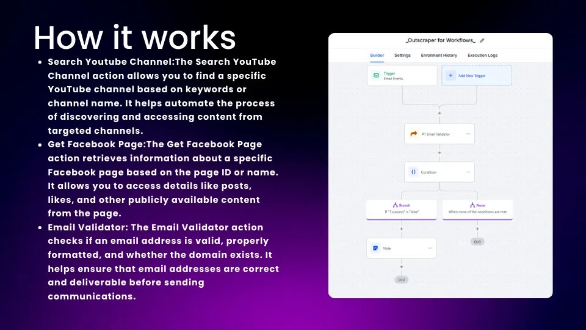Click the blue Note icon
Image resolution: width=586 pixels, height=330 pixels.
coord(375,248)
